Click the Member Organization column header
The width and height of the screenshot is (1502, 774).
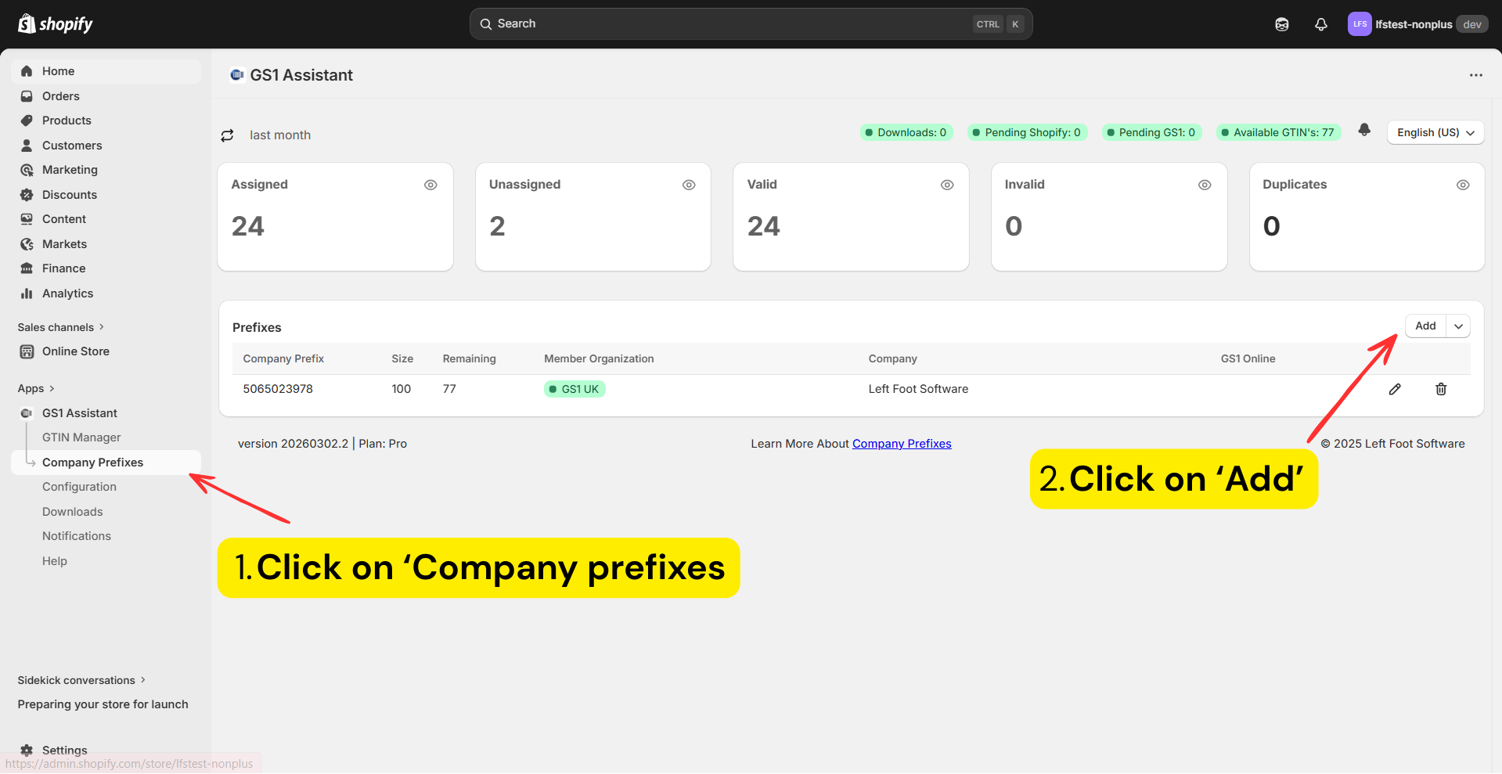pyautogui.click(x=599, y=358)
